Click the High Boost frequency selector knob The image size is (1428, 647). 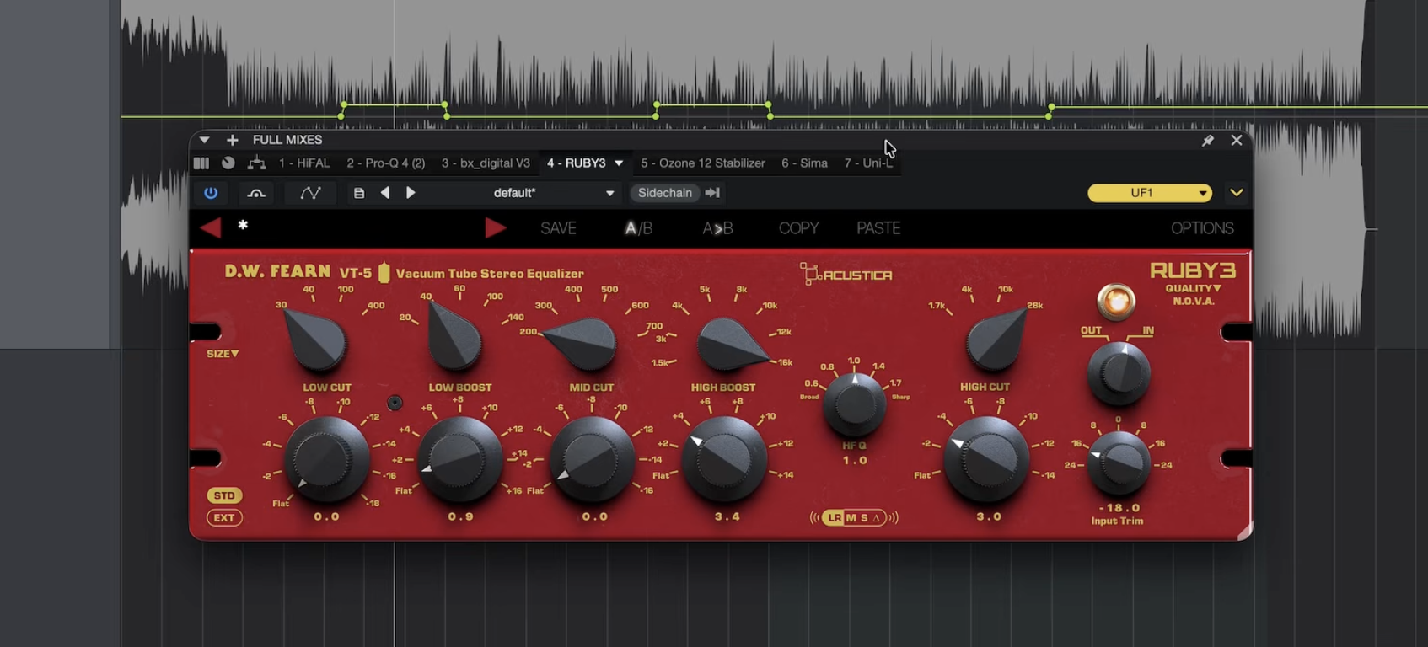click(x=732, y=344)
